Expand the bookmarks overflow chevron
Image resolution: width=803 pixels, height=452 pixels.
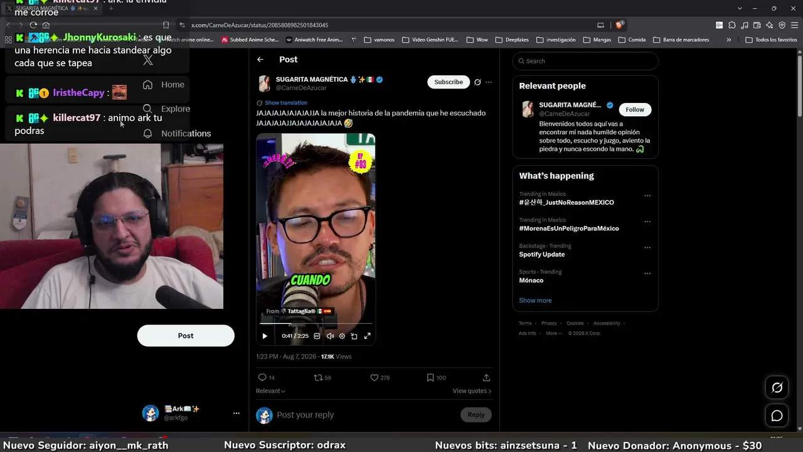pyautogui.click(x=728, y=40)
